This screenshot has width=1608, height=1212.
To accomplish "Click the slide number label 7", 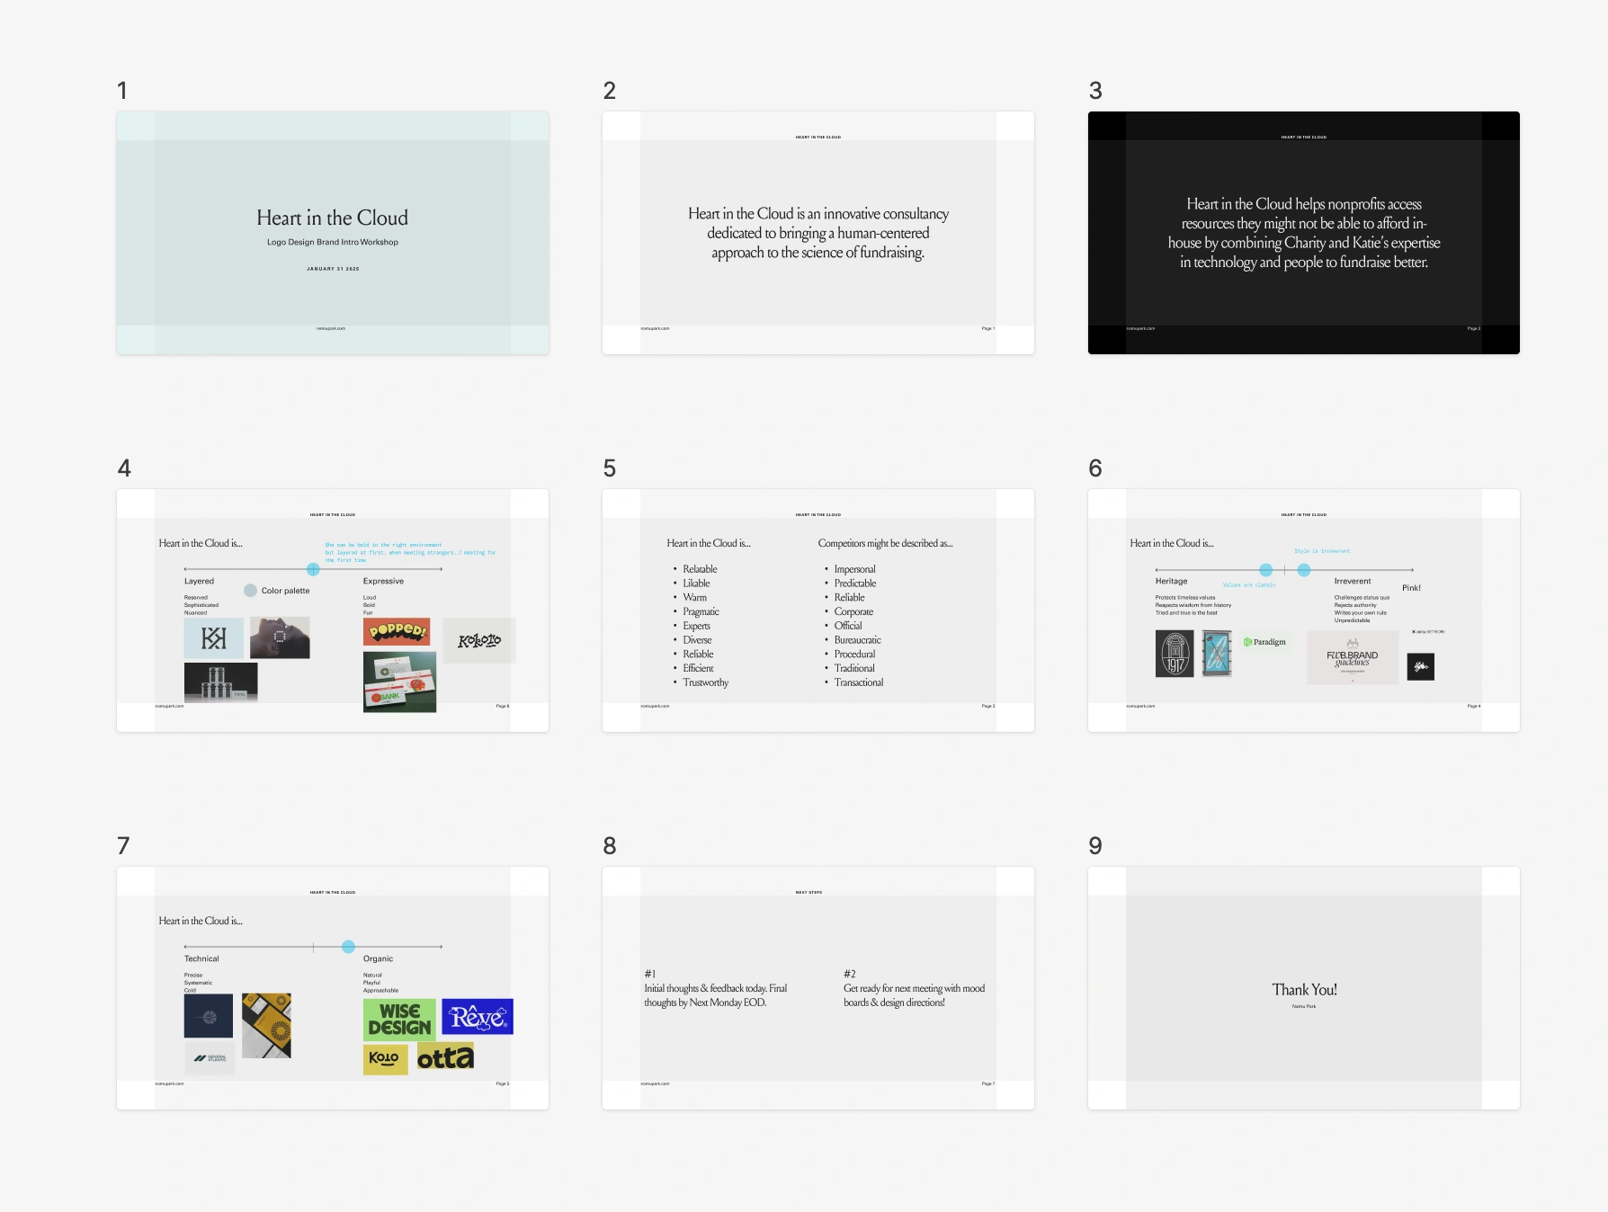I will pos(124,846).
